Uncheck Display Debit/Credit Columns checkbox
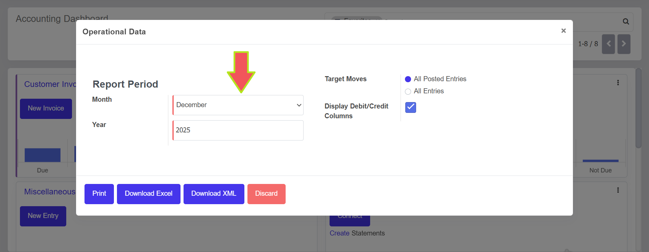The image size is (649, 252). tap(410, 107)
